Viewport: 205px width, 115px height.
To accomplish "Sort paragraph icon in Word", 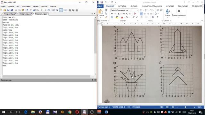I will pyautogui.click(x=153, y=17).
